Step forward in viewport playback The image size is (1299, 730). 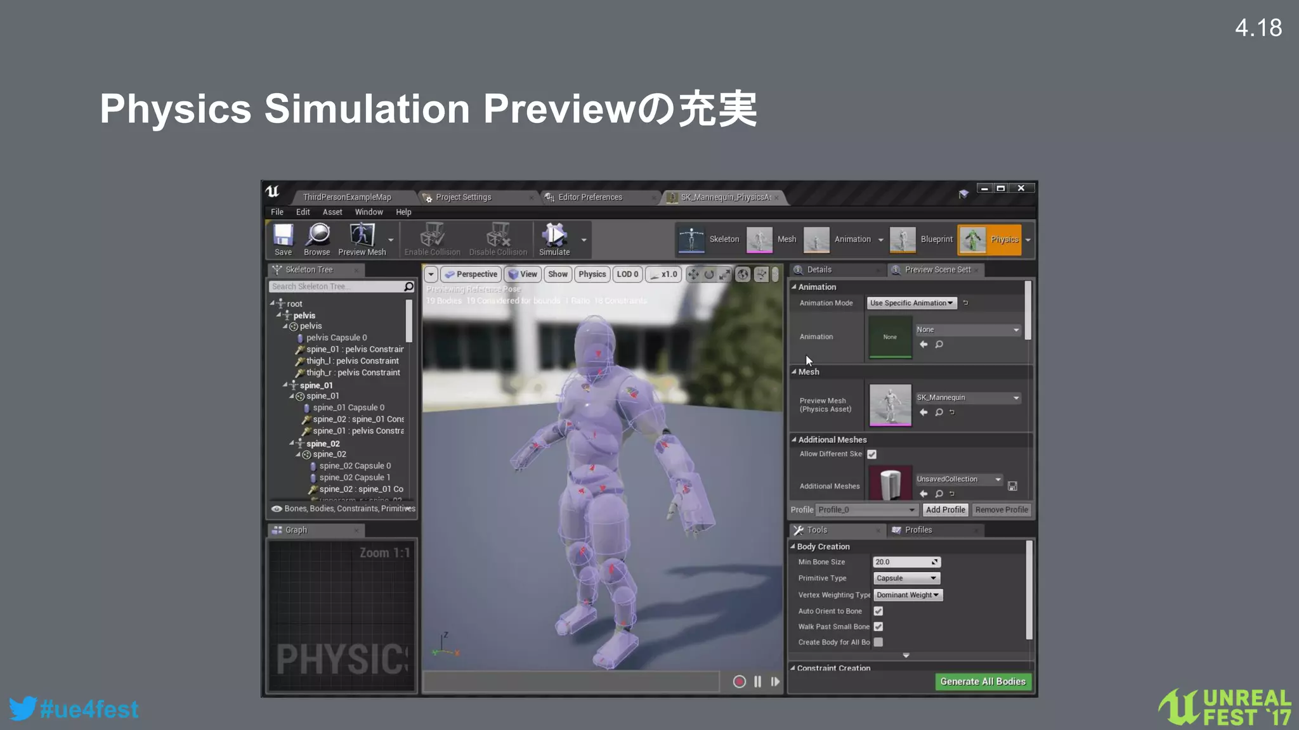775,681
